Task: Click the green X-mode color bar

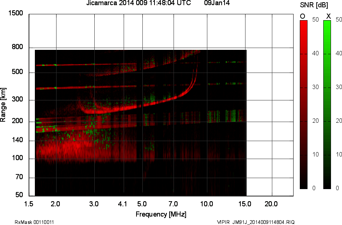Action: (327, 104)
